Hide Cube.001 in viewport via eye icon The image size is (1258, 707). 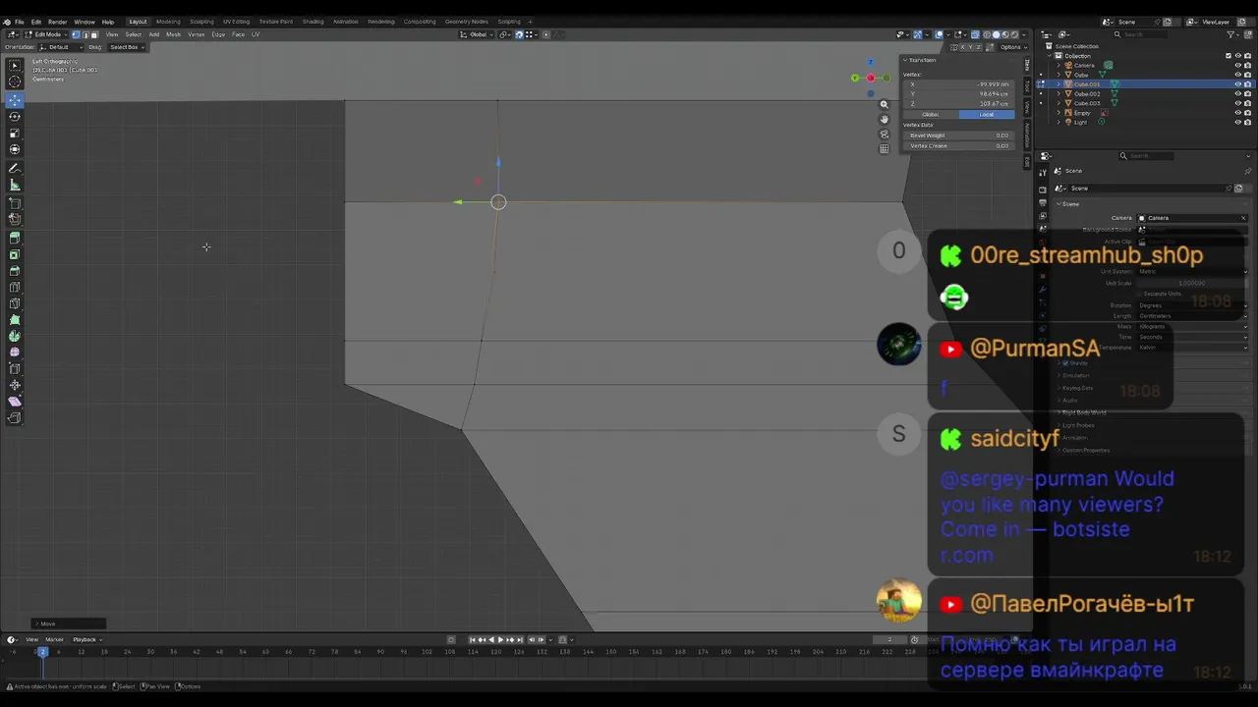(x=1237, y=84)
